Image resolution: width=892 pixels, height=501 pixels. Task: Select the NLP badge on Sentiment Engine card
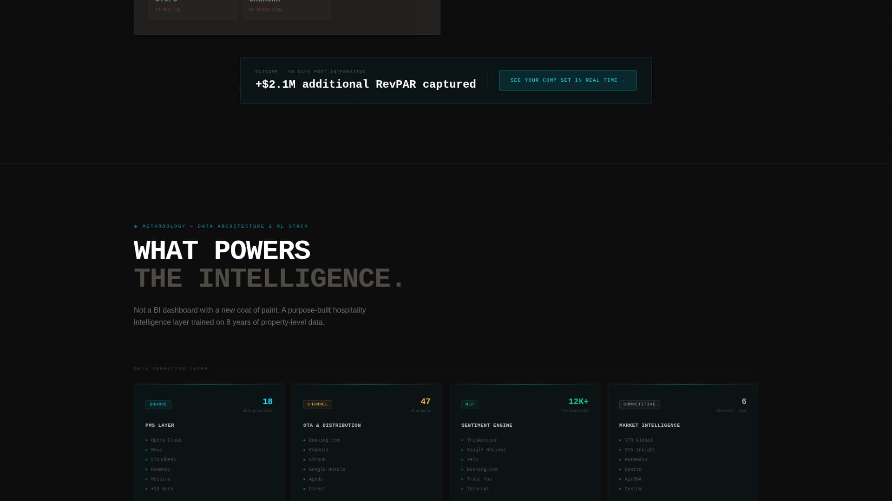tap(470, 405)
